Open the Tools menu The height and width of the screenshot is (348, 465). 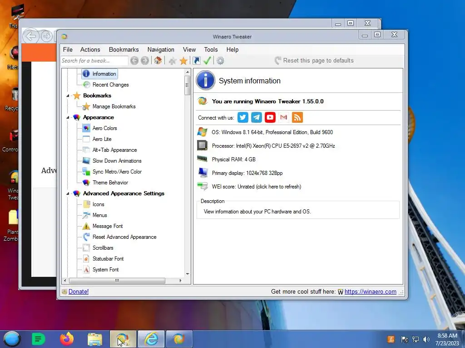[211, 50]
